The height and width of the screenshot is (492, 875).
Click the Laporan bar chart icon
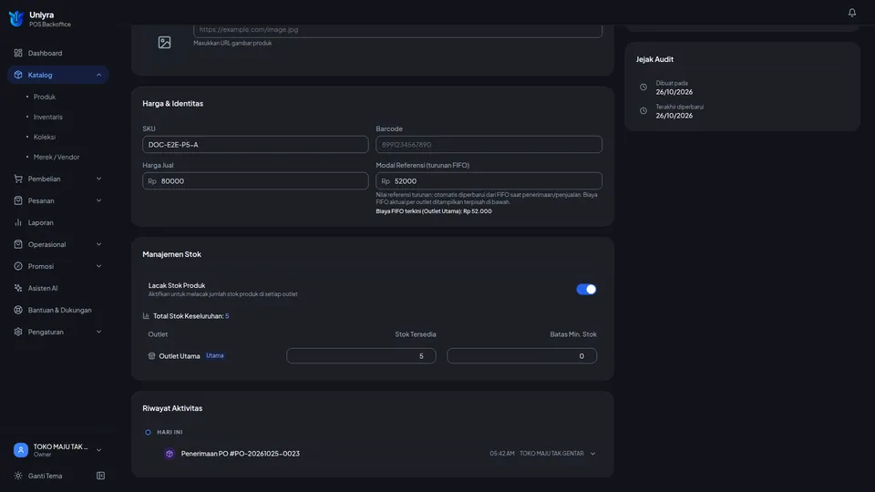[18, 222]
